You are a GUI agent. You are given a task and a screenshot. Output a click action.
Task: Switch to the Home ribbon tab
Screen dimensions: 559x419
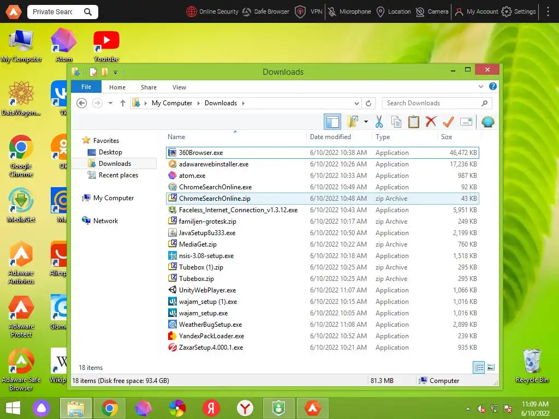click(x=117, y=87)
